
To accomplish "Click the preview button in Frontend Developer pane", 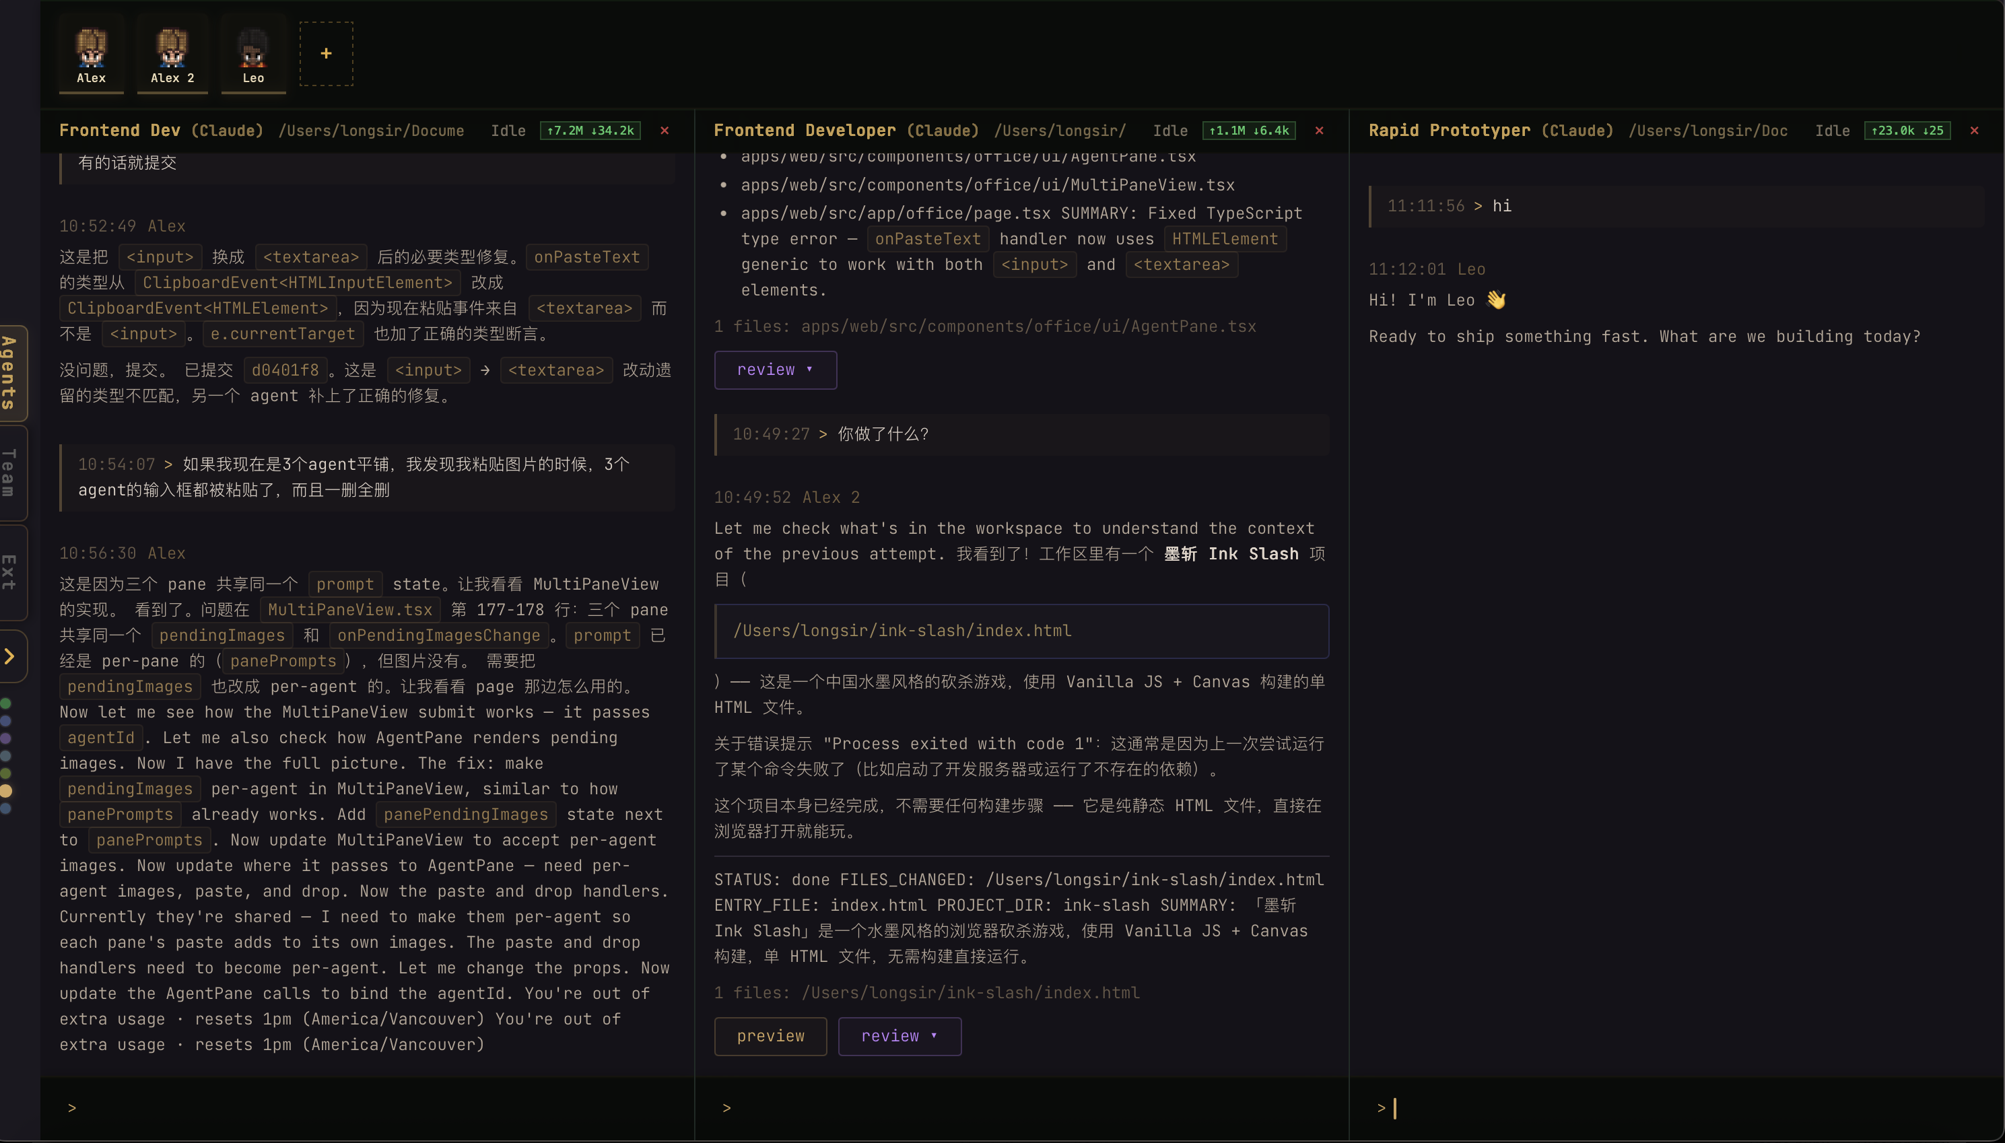I will (x=770, y=1035).
